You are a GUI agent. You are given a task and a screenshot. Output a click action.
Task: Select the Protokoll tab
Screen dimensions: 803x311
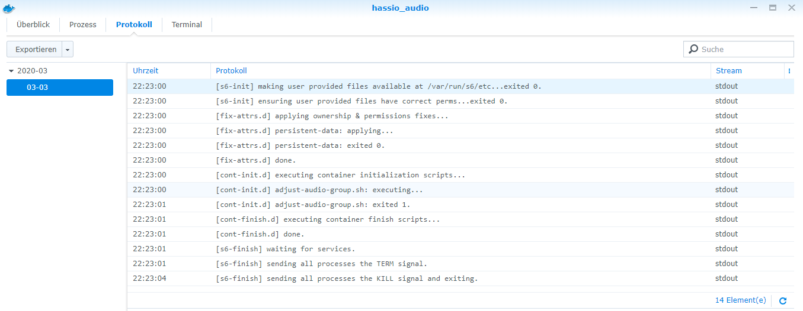(x=134, y=25)
